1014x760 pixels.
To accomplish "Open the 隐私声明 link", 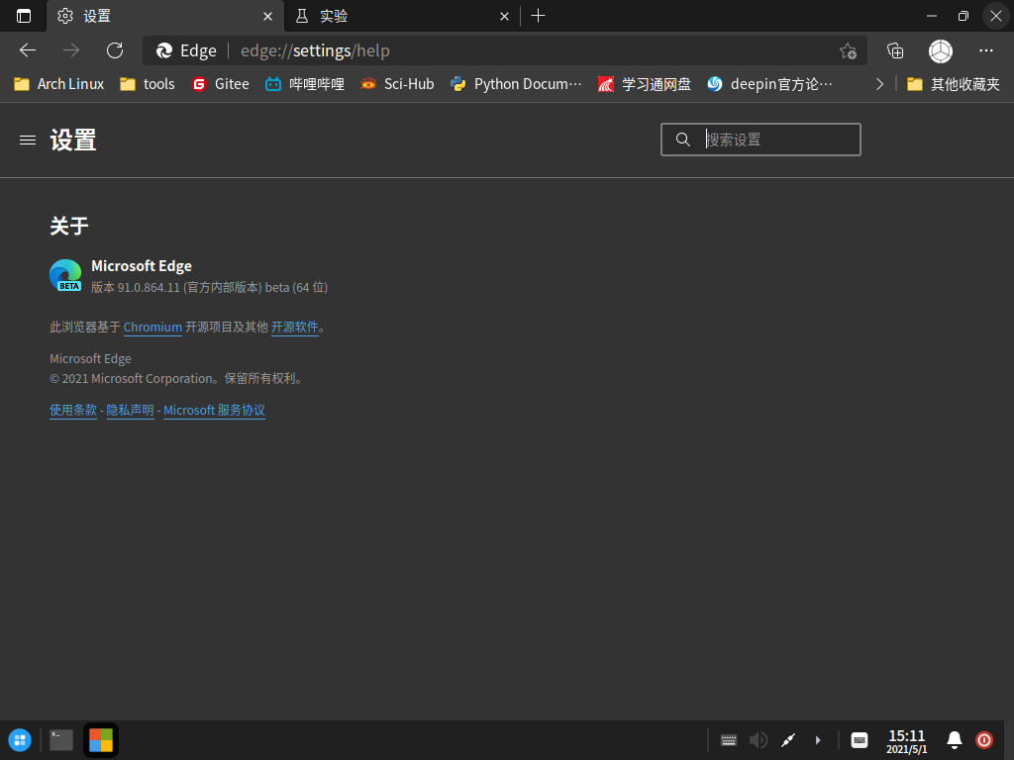I will pos(130,411).
